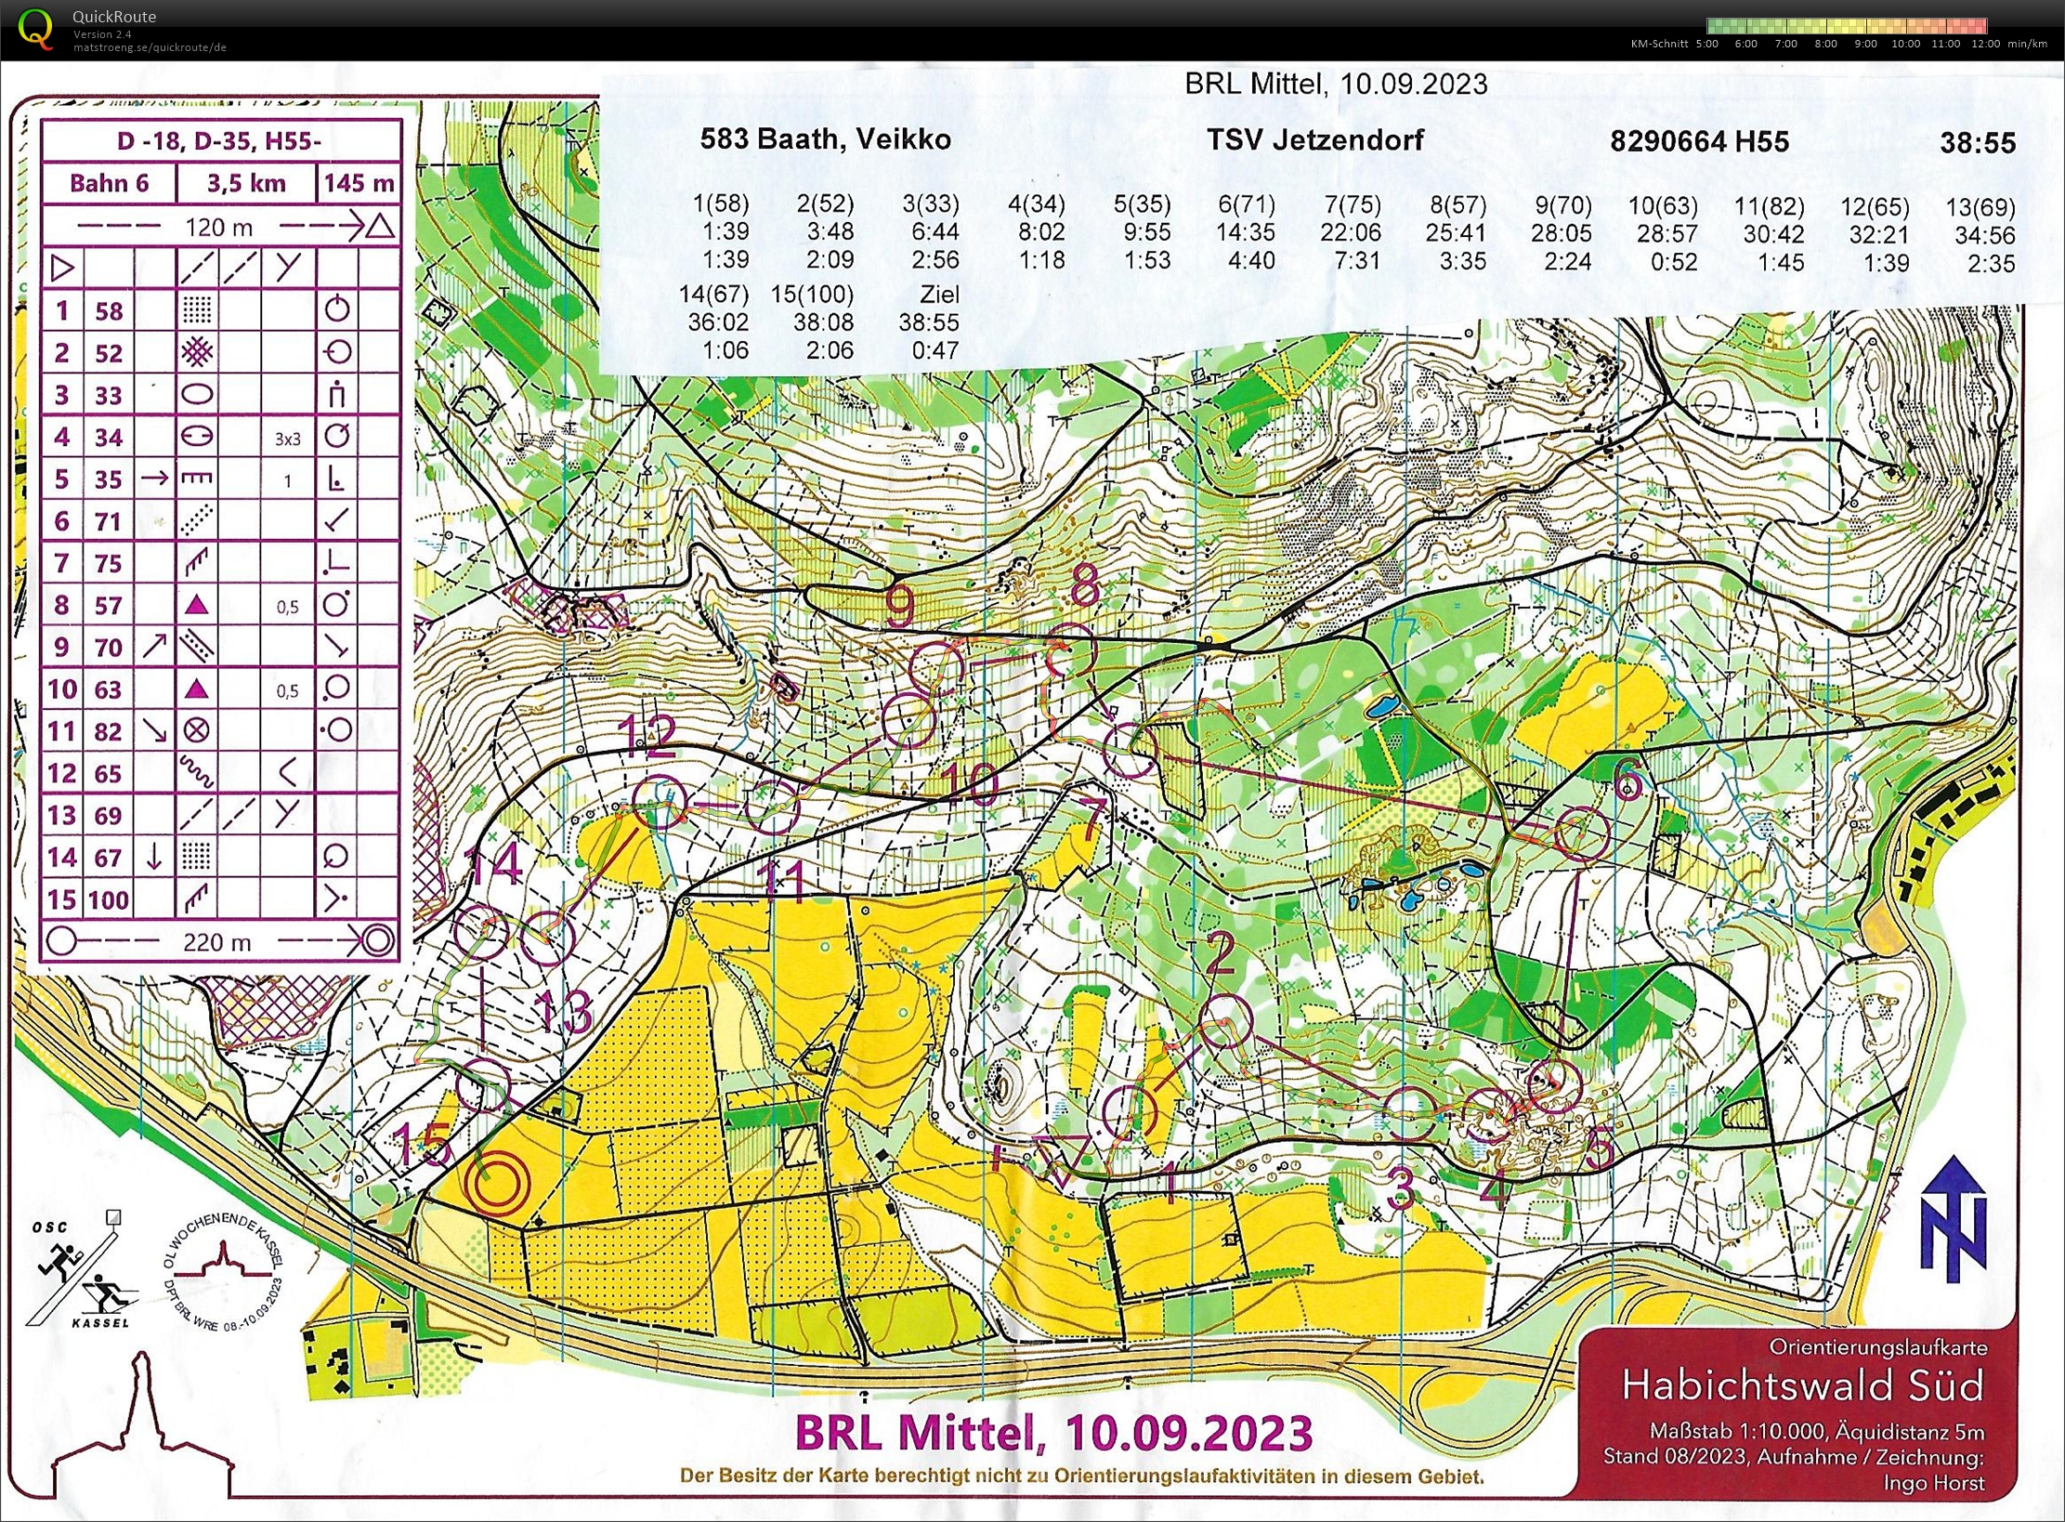Viewport: 2065px width, 1522px height.
Task: Click the runner name '583 Baath, Veikko'
Action: (825, 139)
